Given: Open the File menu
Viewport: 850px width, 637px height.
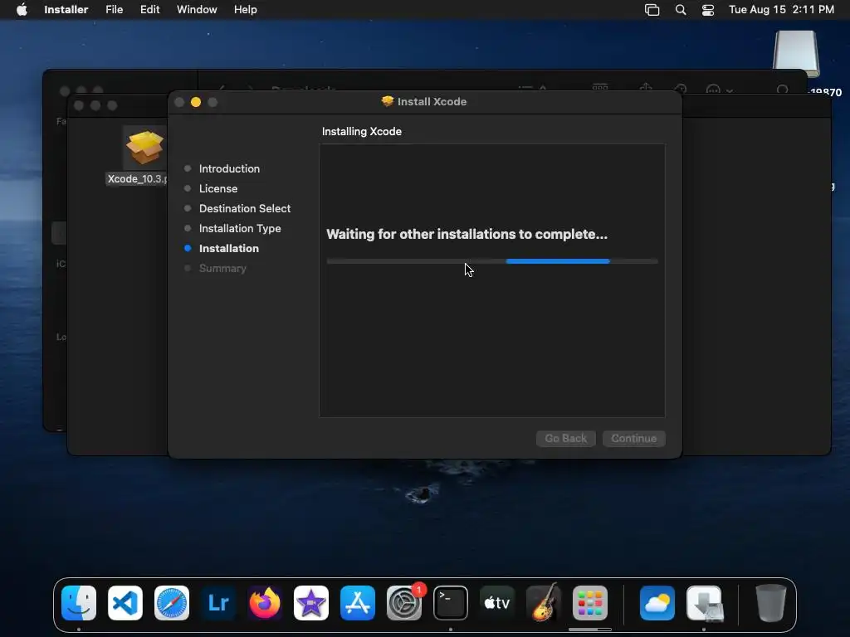Looking at the screenshot, I should (x=114, y=10).
